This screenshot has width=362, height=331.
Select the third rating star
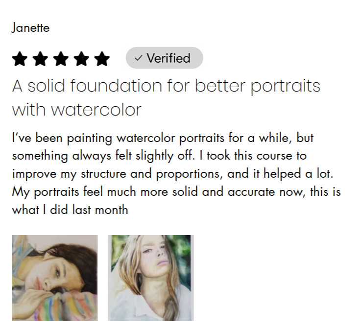(x=61, y=59)
